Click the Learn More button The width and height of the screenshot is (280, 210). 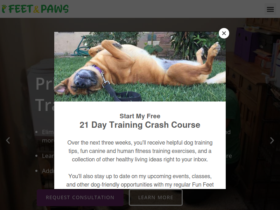pyautogui.click(x=156, y=197)
